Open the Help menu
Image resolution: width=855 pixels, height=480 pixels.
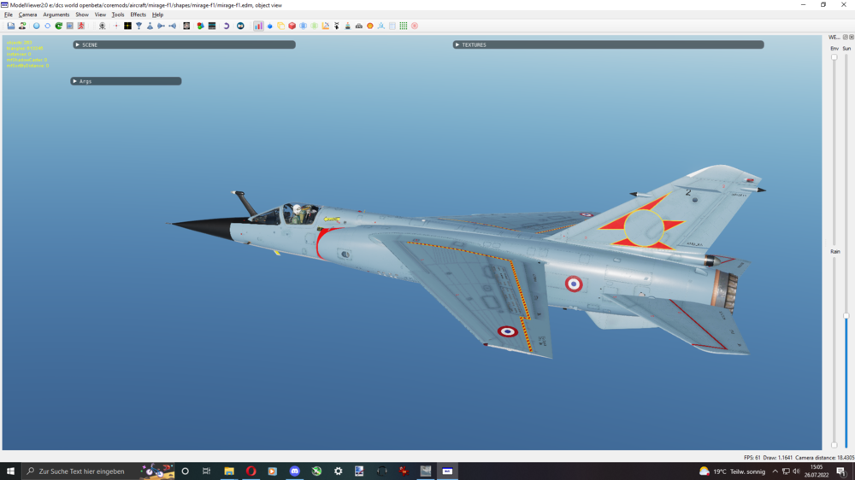157,15
